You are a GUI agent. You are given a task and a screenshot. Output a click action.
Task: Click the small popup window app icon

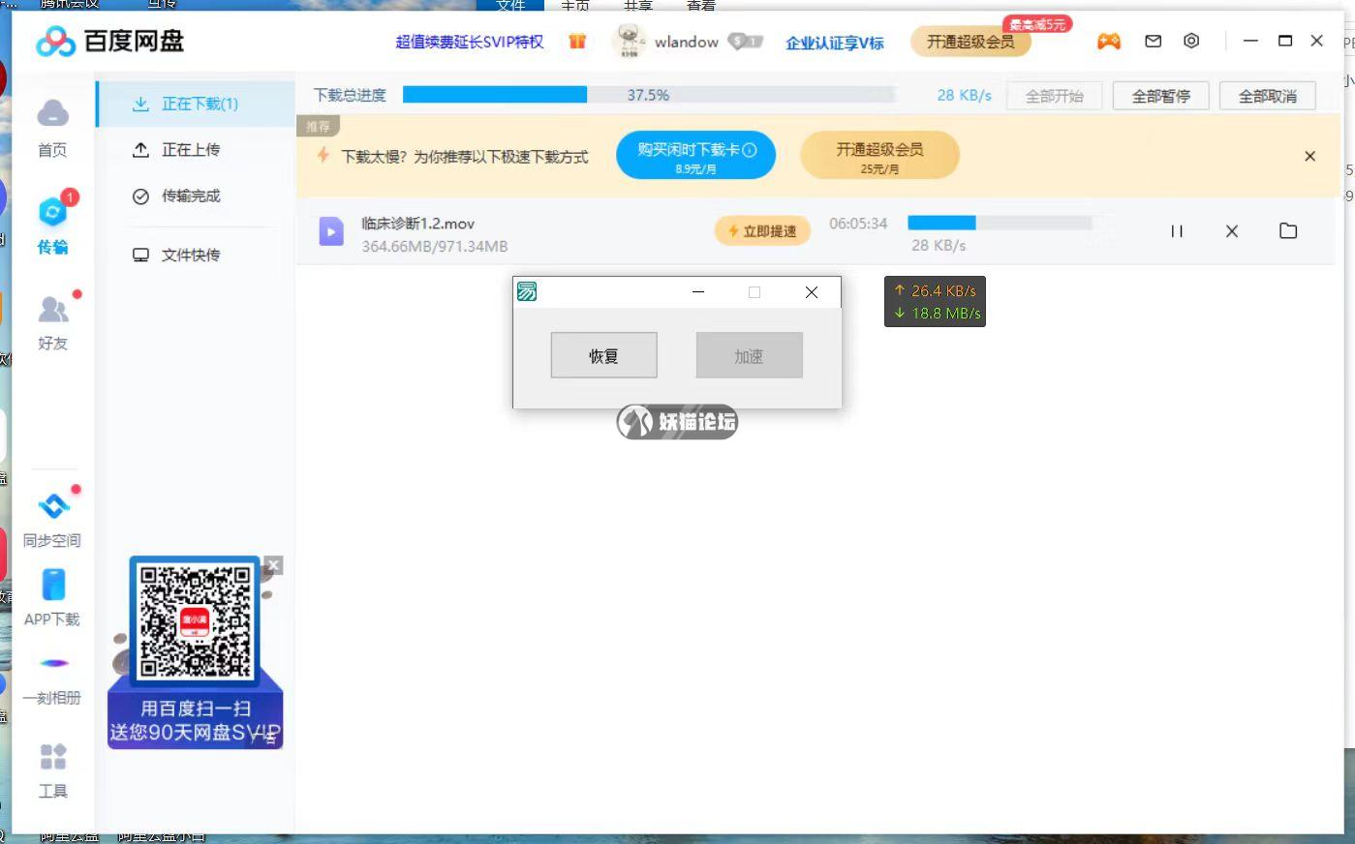(527, 291)
